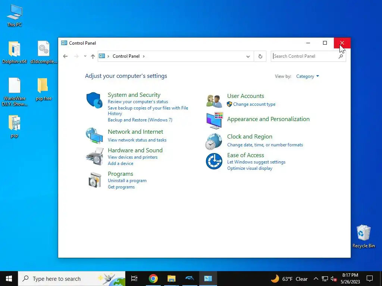Select the d3dcompiler file on desktop
The image size is (382, 286).
44,53
